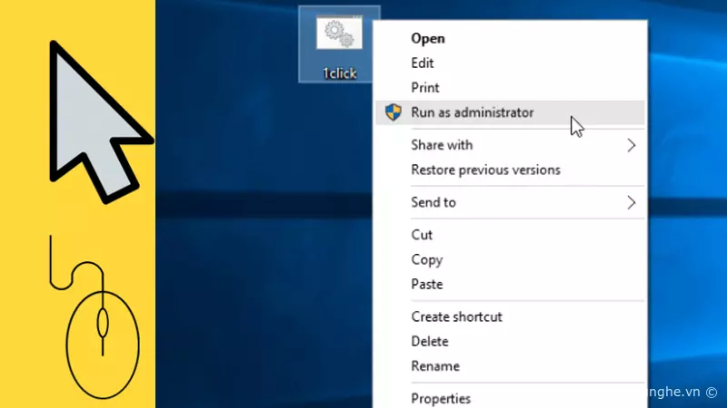
Task: Choose Delete from the context menu
Action: (x=430, y=342)
